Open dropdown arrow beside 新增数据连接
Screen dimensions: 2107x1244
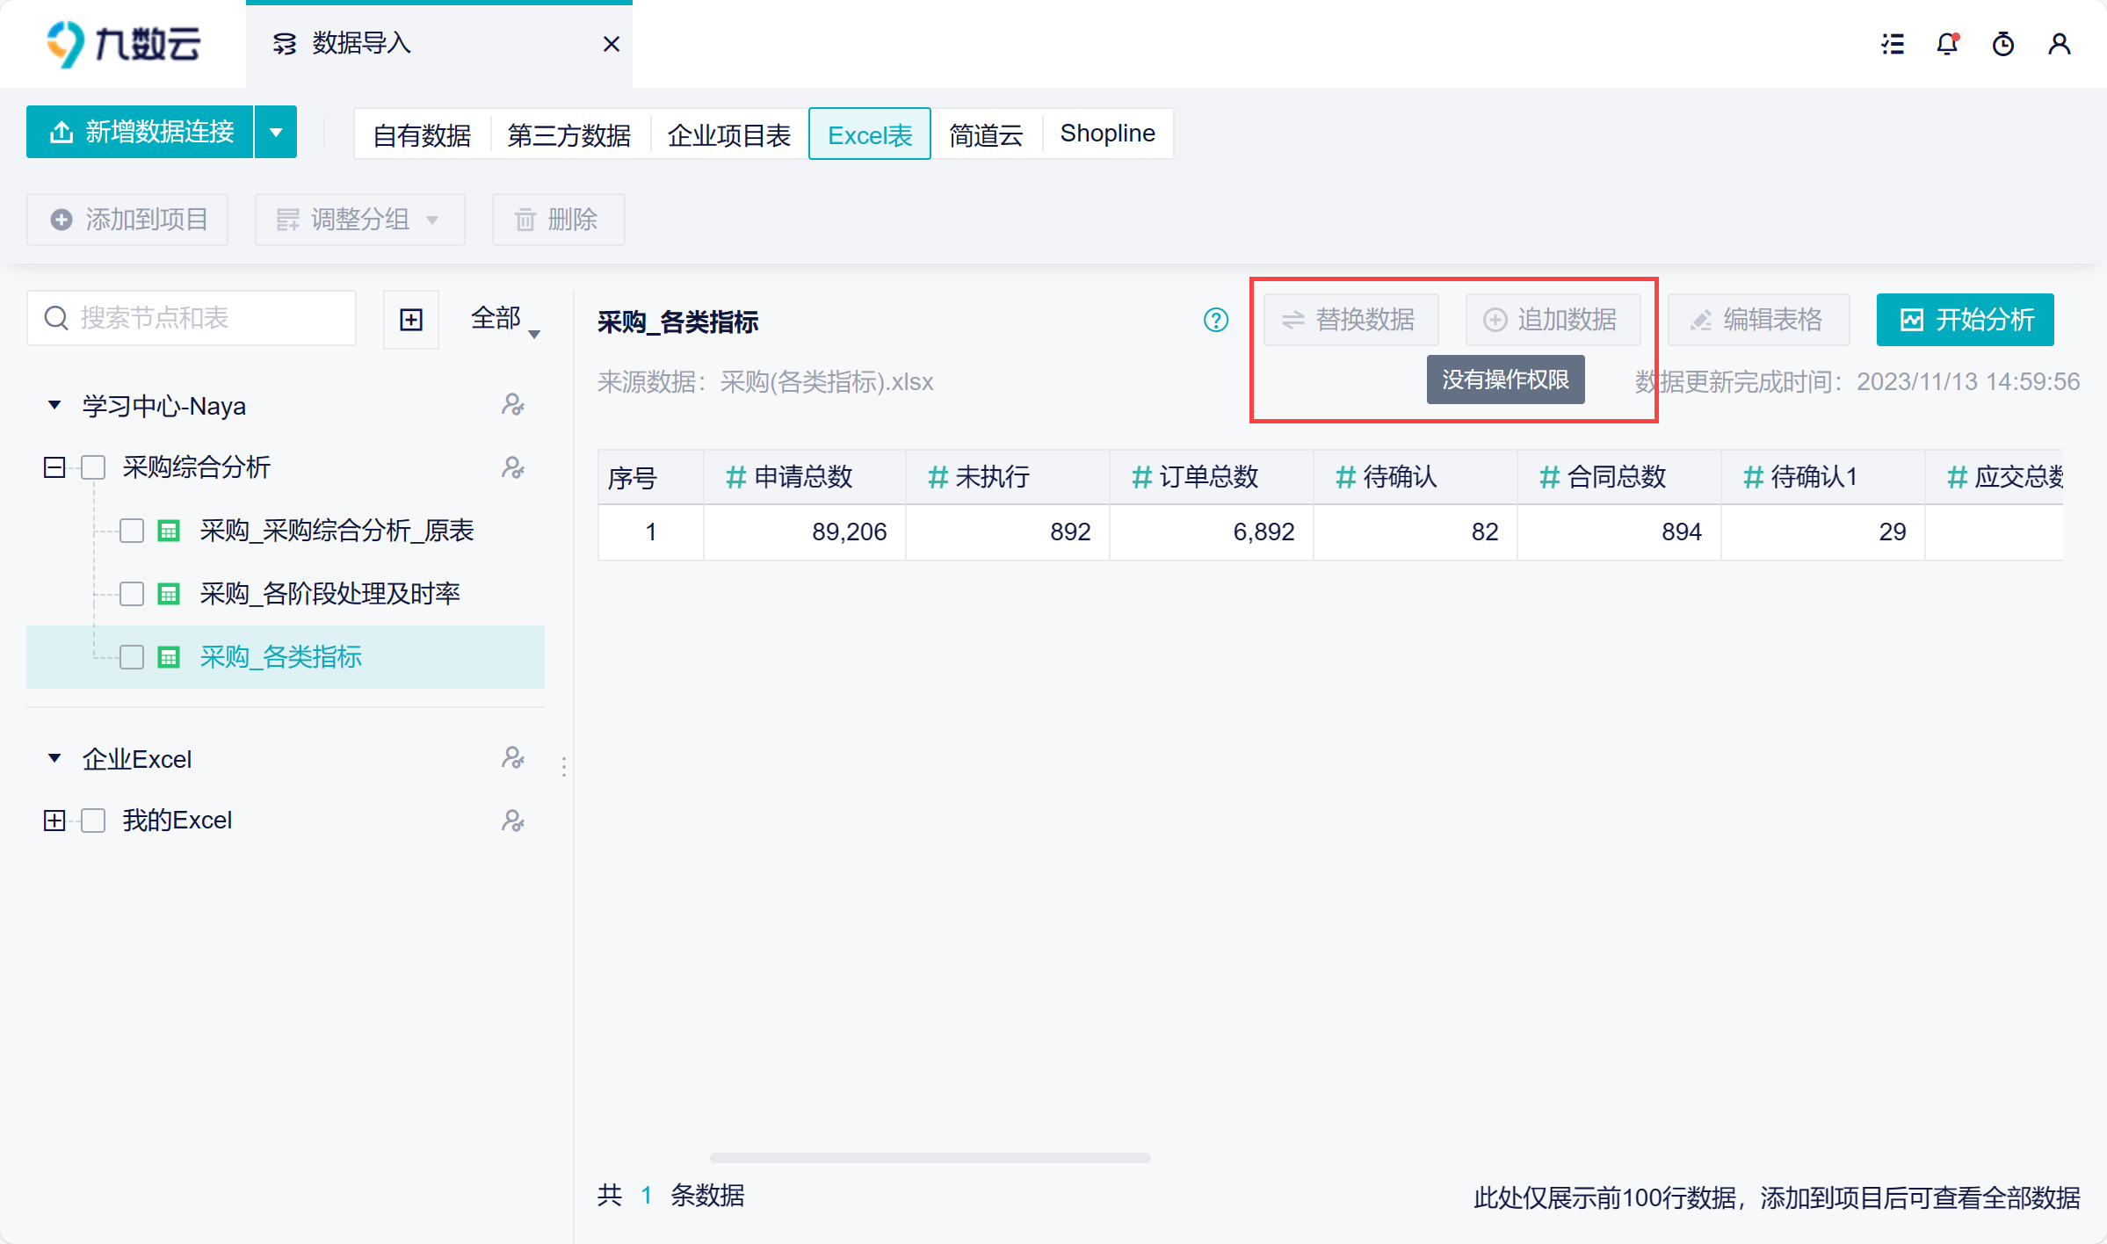(x=276, y=133)
